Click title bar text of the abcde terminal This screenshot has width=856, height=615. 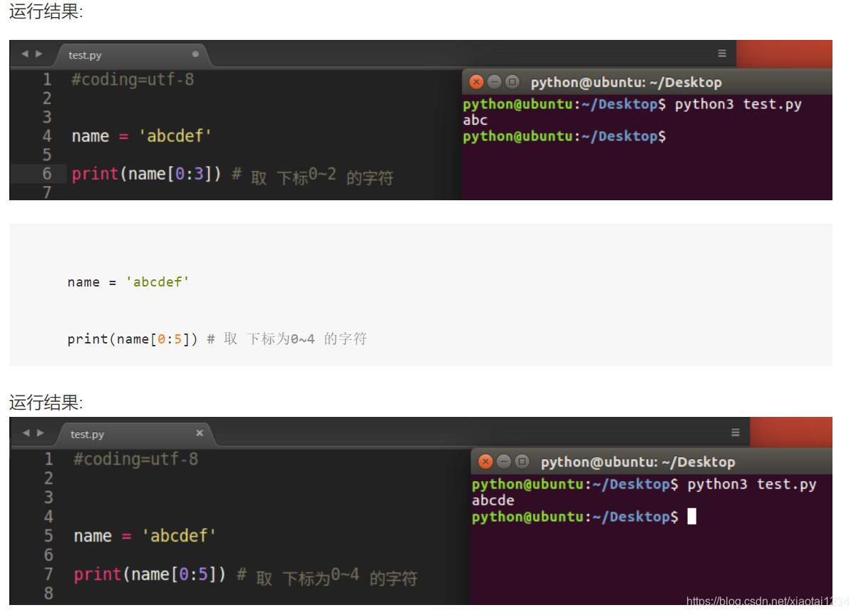tap(638, 462)
